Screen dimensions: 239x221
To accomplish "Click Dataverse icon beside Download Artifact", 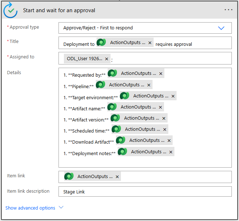I will coord(121,140).
